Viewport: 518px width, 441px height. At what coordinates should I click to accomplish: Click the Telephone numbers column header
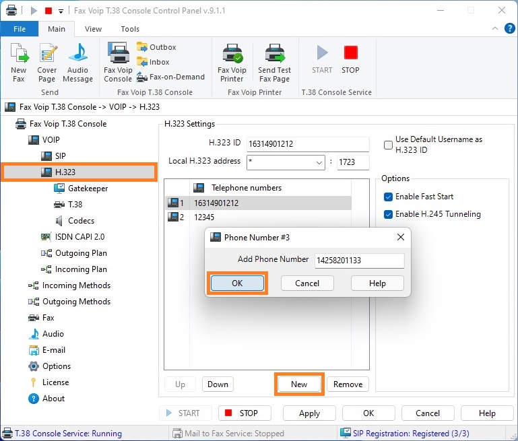tap(270, 188)
